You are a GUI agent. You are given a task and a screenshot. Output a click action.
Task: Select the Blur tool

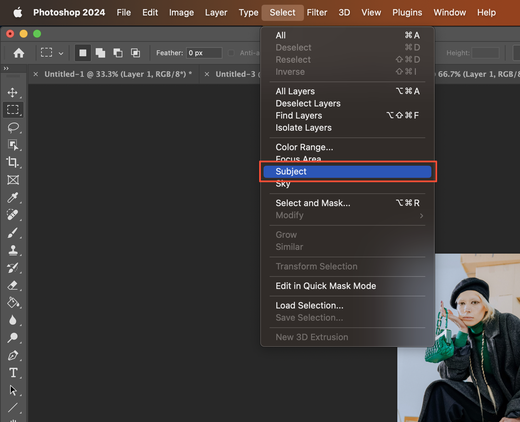click(13, 320)
